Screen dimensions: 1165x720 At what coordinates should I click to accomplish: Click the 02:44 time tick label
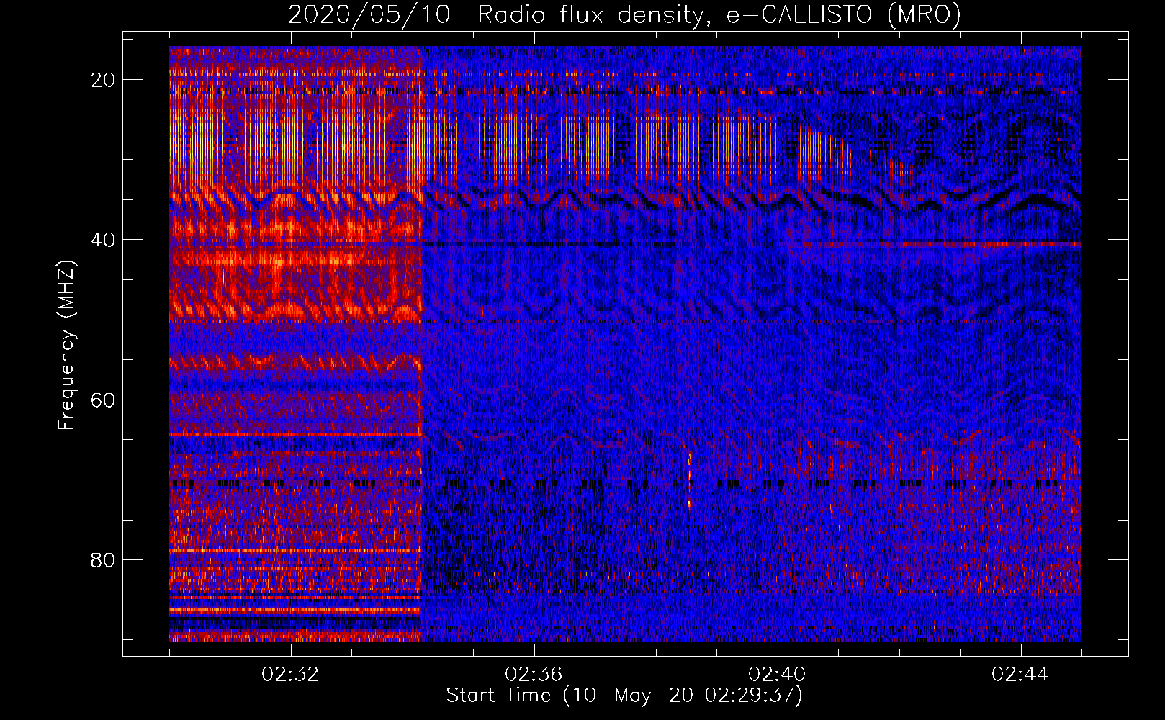click(1020, 675)
